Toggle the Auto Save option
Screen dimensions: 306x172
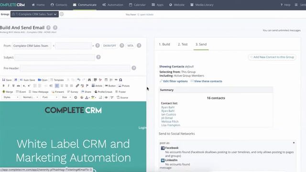pyautogui.click(x=28, y=80)
